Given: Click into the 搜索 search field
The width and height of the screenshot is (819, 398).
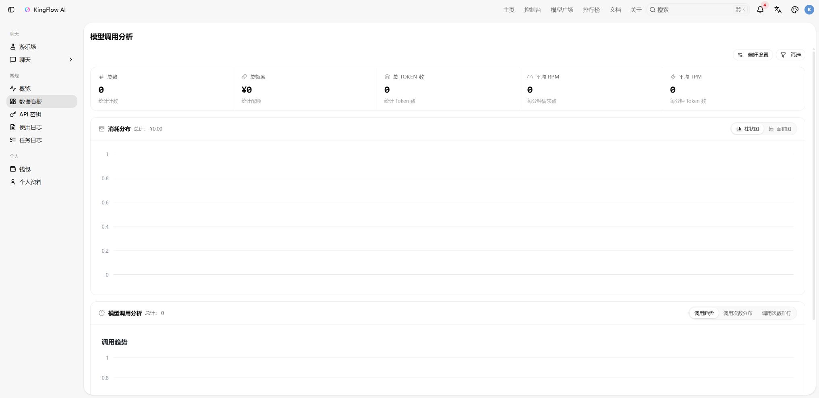Looking at the screenshot, I should (x=698, y=10).
